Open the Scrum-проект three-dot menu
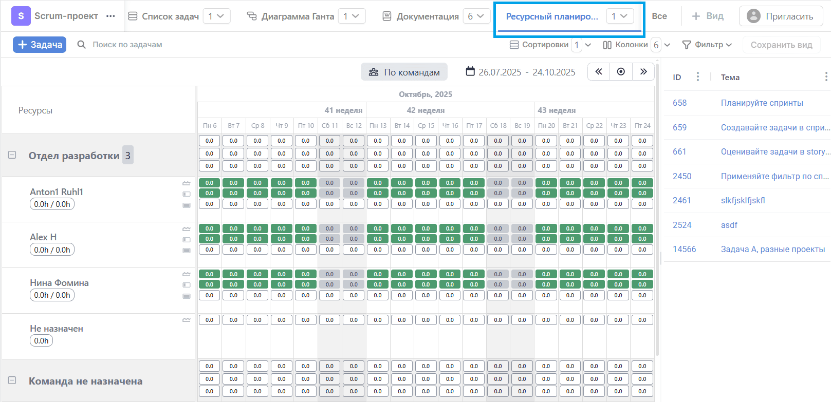 pos(110,16)
